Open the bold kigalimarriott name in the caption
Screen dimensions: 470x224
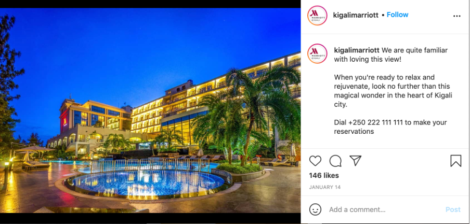coord(357,50)
